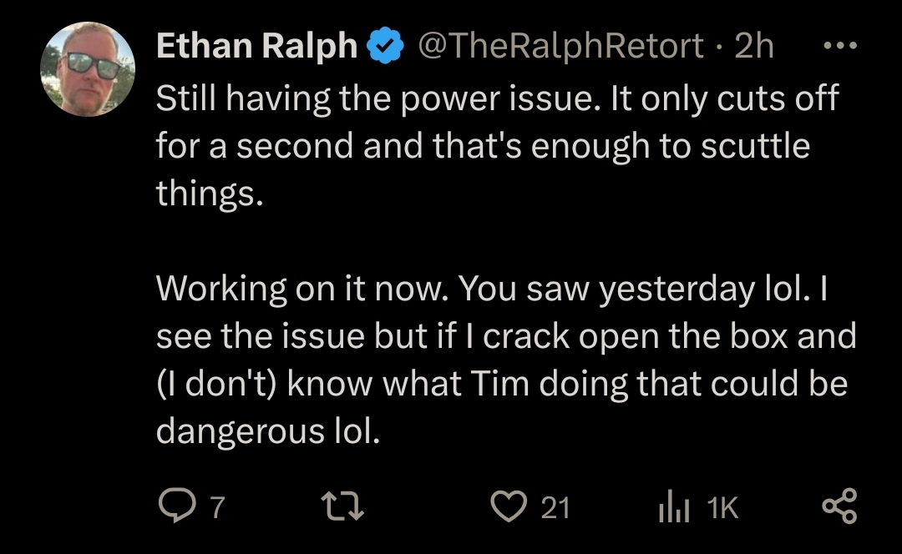Open the three-dot more options menu

pos(840,45)
